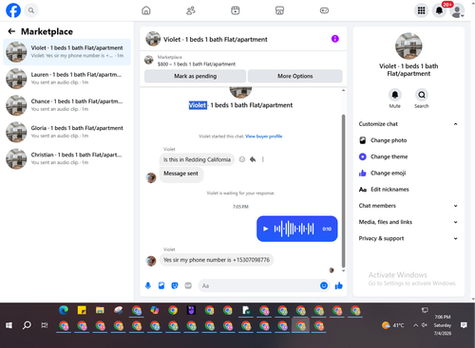Image resolution: width=475 pixels, height=348 pixels.
Task: Click the Change emoji thumbs-up icon
Action: [363, 173]
